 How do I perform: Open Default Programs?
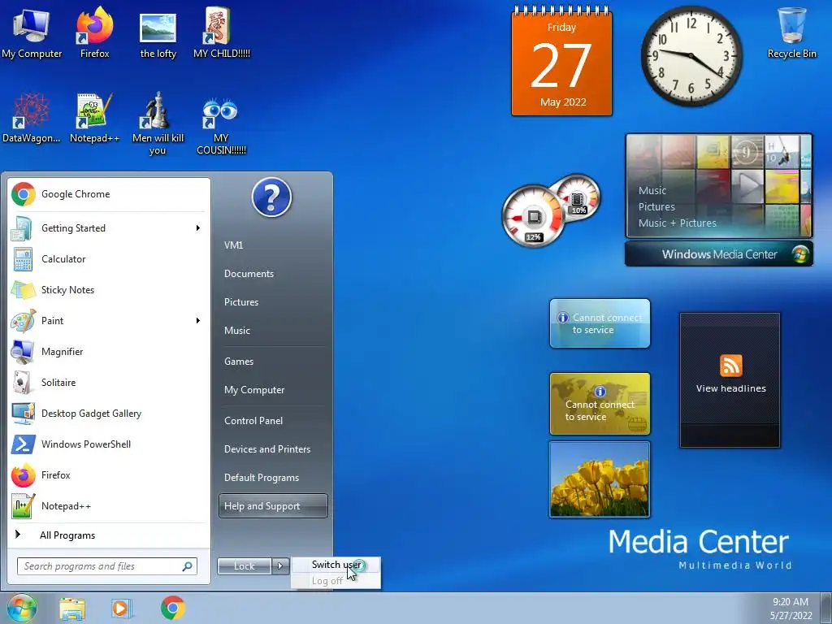coord(273,478)
